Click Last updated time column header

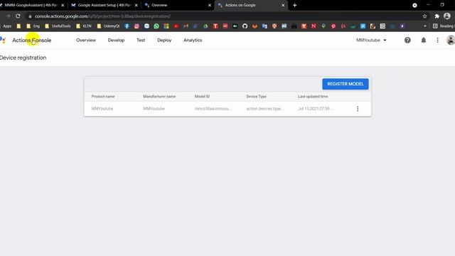tap(313, 97)
